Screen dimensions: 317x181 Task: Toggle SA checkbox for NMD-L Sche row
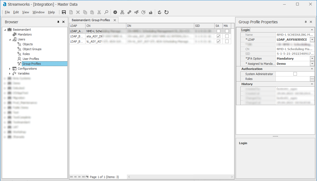(x=218, y=31)
